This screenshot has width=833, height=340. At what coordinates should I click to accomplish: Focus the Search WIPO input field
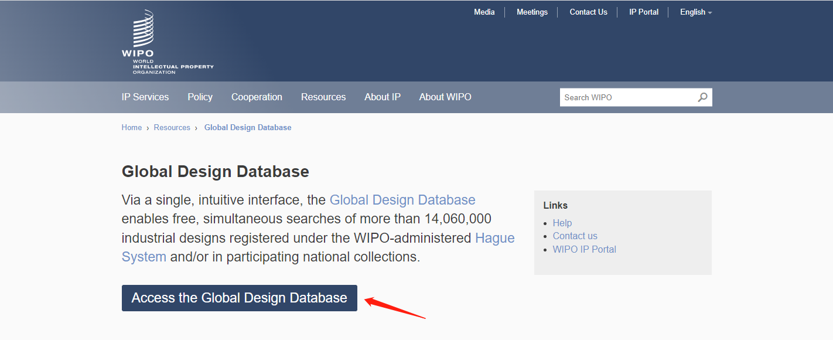[627, 97]
